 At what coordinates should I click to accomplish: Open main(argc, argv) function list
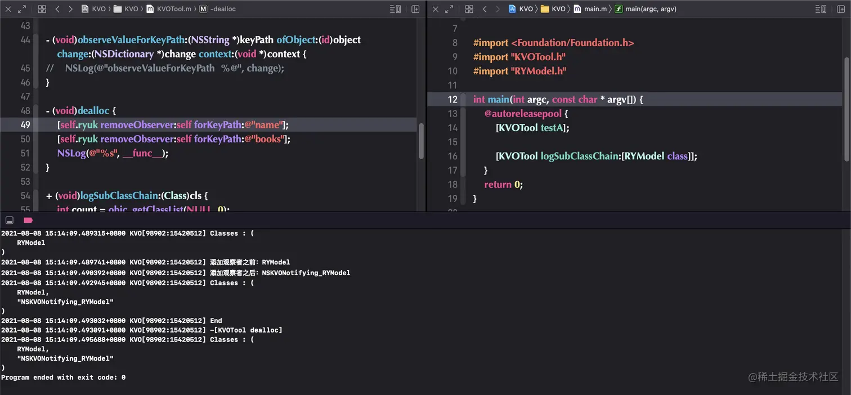tap(646, 9)
